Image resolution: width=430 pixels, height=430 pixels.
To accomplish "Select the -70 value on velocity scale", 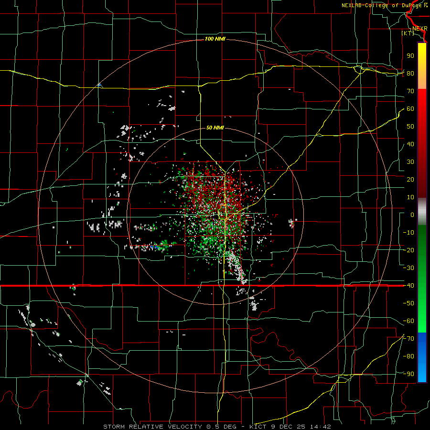I will pos(408,339).
